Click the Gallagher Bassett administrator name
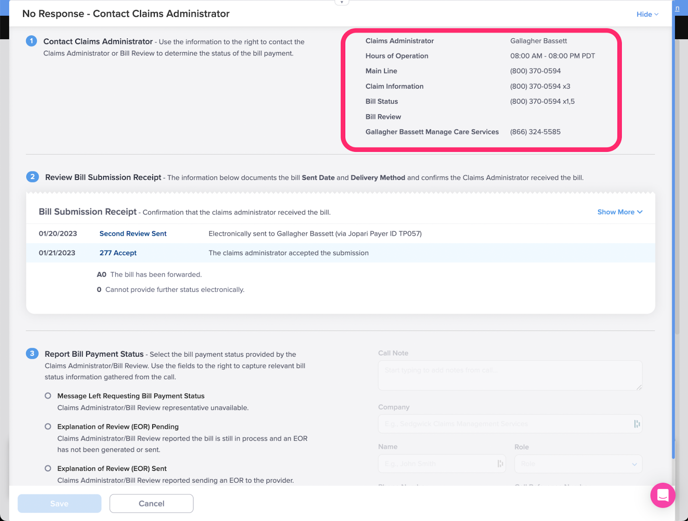 tap(538, 41)
